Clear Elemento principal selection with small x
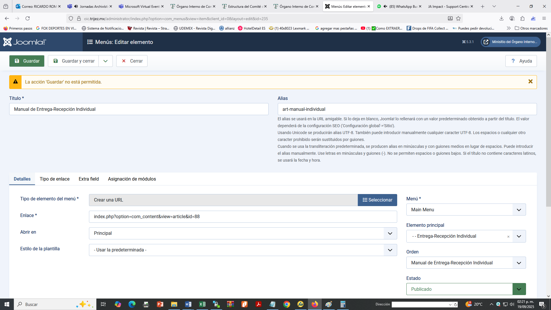This screenshot has height=310, width=551. click(x=508, y=237)
